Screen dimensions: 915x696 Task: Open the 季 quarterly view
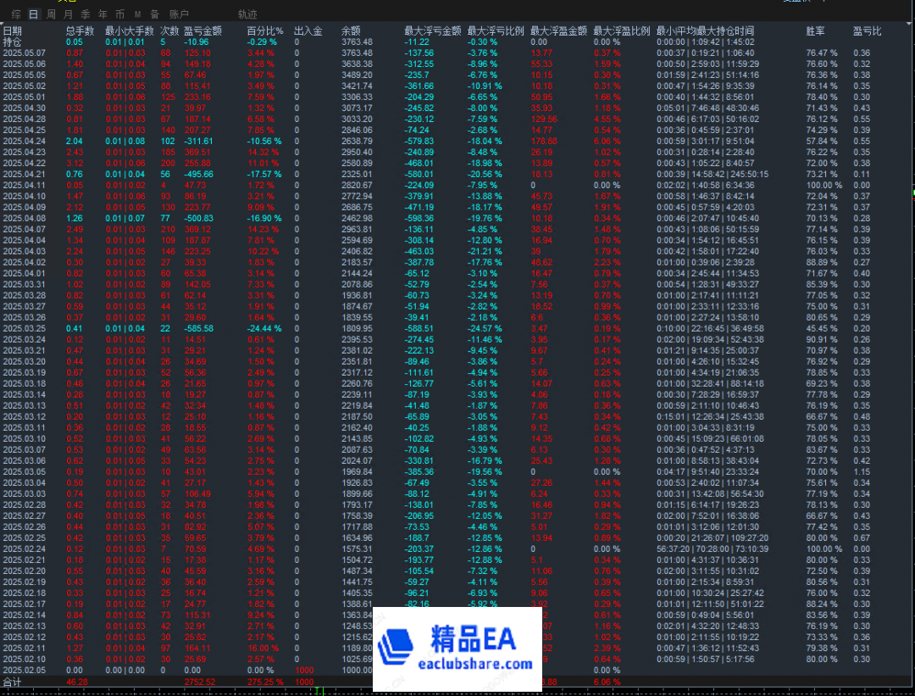[84, 14]
